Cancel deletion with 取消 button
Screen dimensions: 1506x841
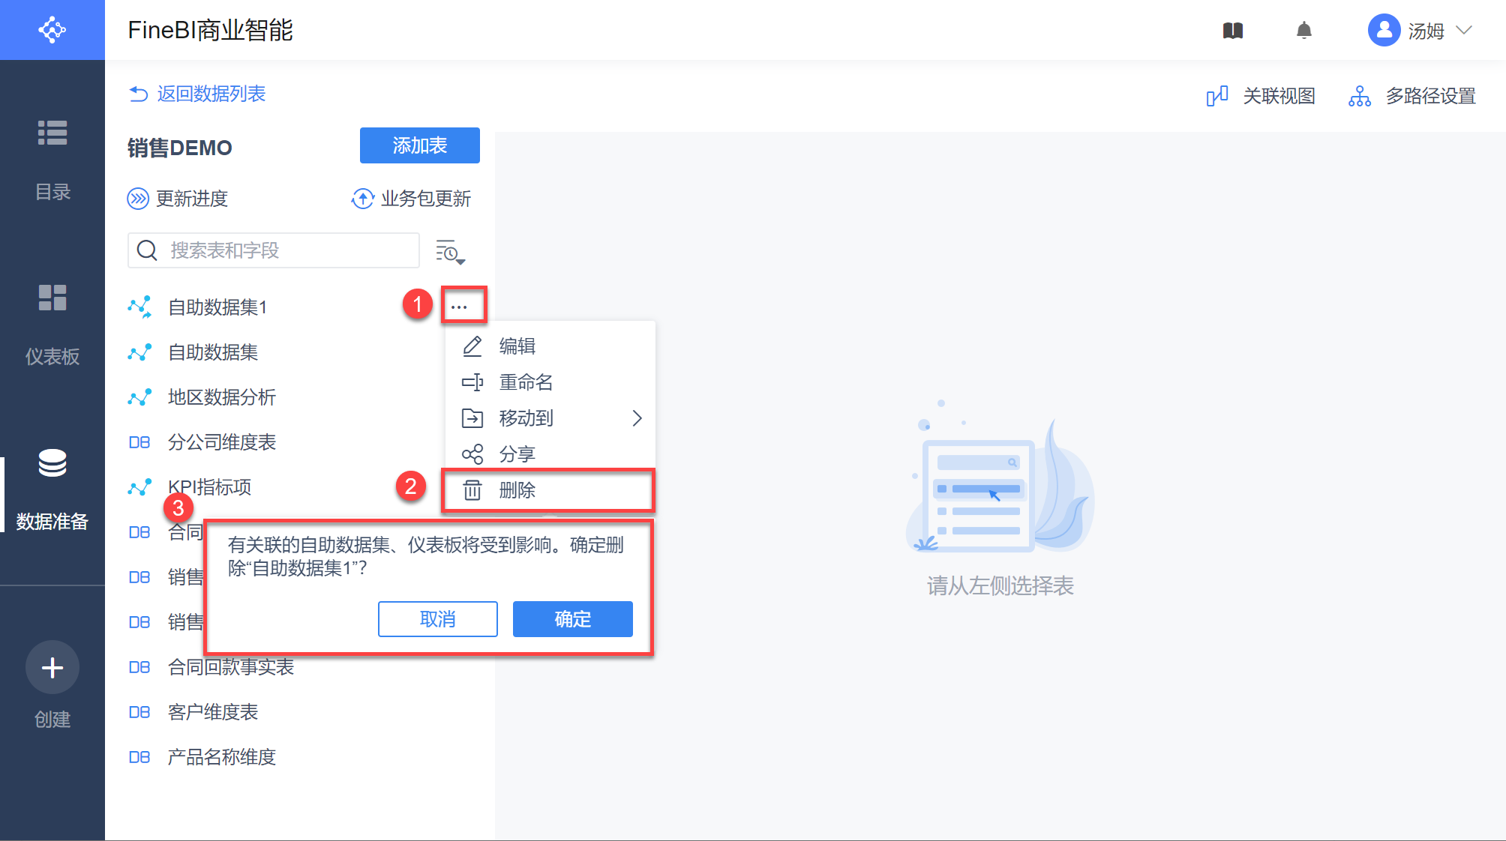tap(437, 619)
